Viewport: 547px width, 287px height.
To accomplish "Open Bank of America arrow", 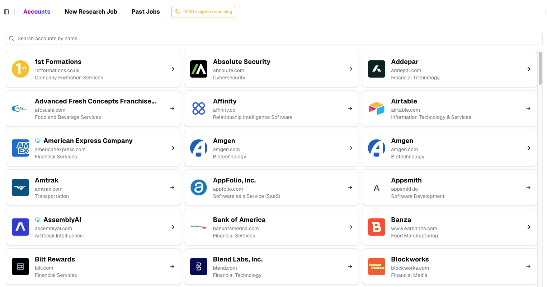I will [350, 227].
